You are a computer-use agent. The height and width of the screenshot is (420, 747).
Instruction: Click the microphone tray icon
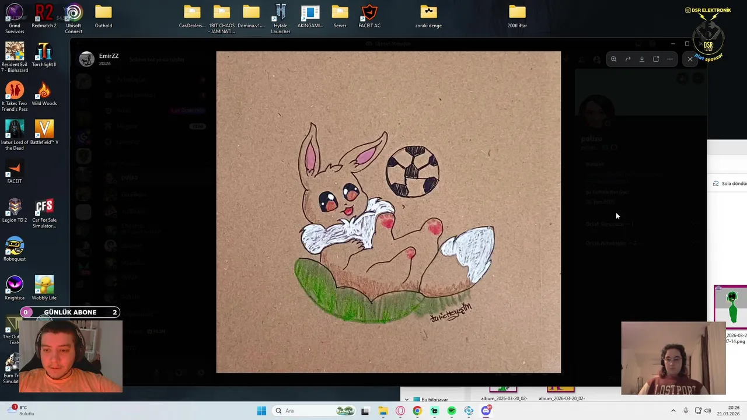tap(686, 411)
